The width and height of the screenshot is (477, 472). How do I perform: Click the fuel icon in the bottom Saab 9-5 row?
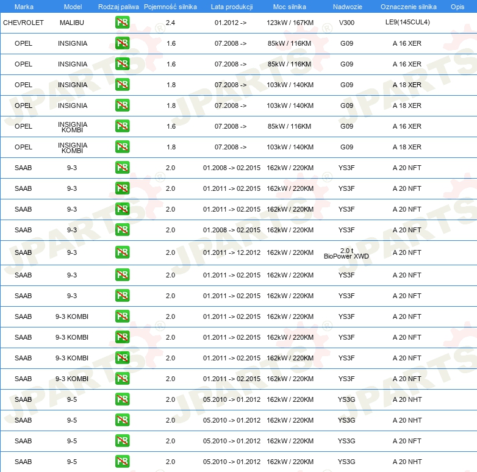click(x=123, y=462)
